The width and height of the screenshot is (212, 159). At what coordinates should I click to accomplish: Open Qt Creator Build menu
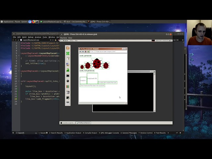pyautogui.click(x=24, y=37)
